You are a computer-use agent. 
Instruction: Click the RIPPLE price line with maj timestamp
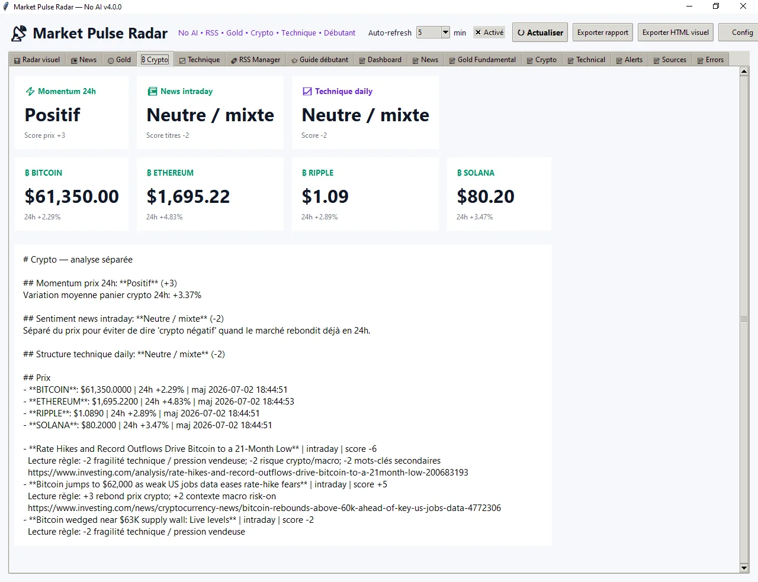click(x=142, y=413)
